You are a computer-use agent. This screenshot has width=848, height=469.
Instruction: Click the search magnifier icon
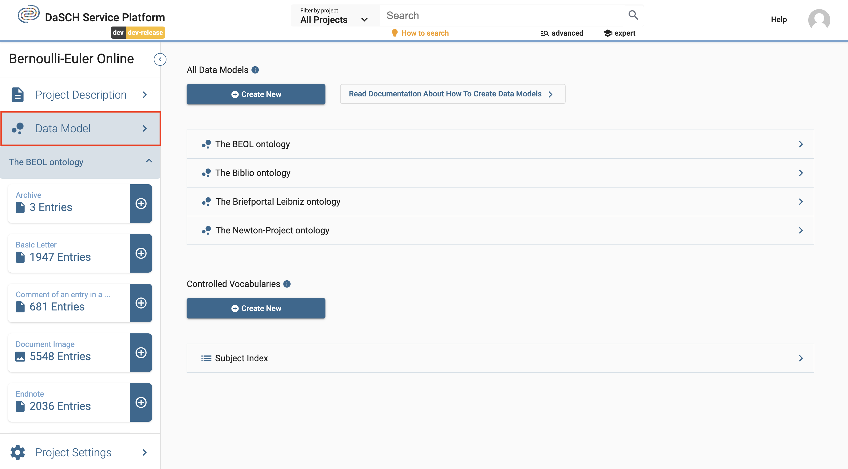pyautogui.click(x=633, y=15)
